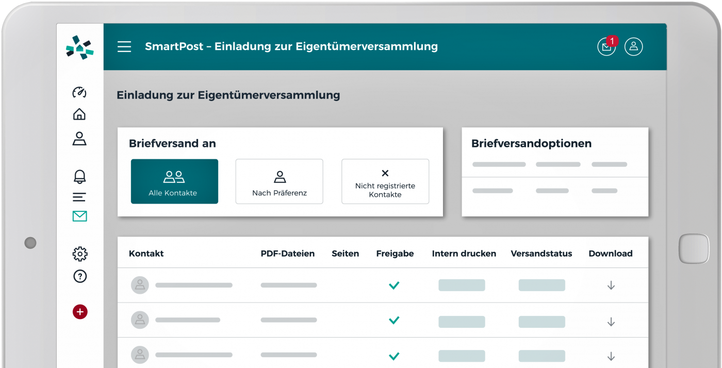Go to the home icon in sidebar
Image resolution: width=722 pixels, height=368 pixels.
[79, 114]
